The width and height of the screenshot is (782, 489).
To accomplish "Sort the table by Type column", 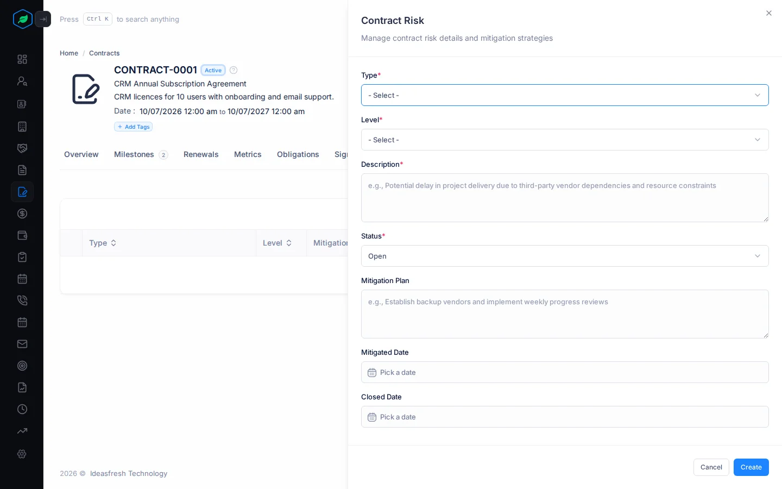I will pyautogui.click(x=103, y=243).
